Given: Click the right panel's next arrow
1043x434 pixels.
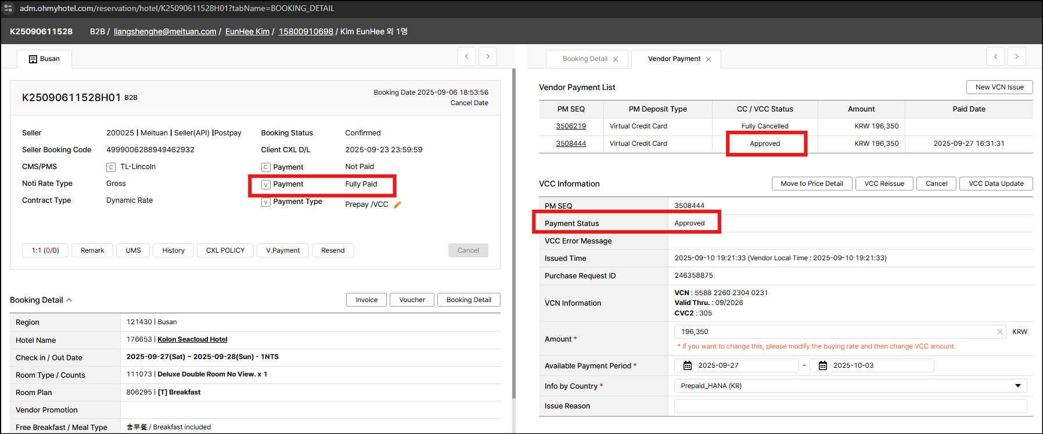Looking at the screenshot, I should (x=1016, y=56).
